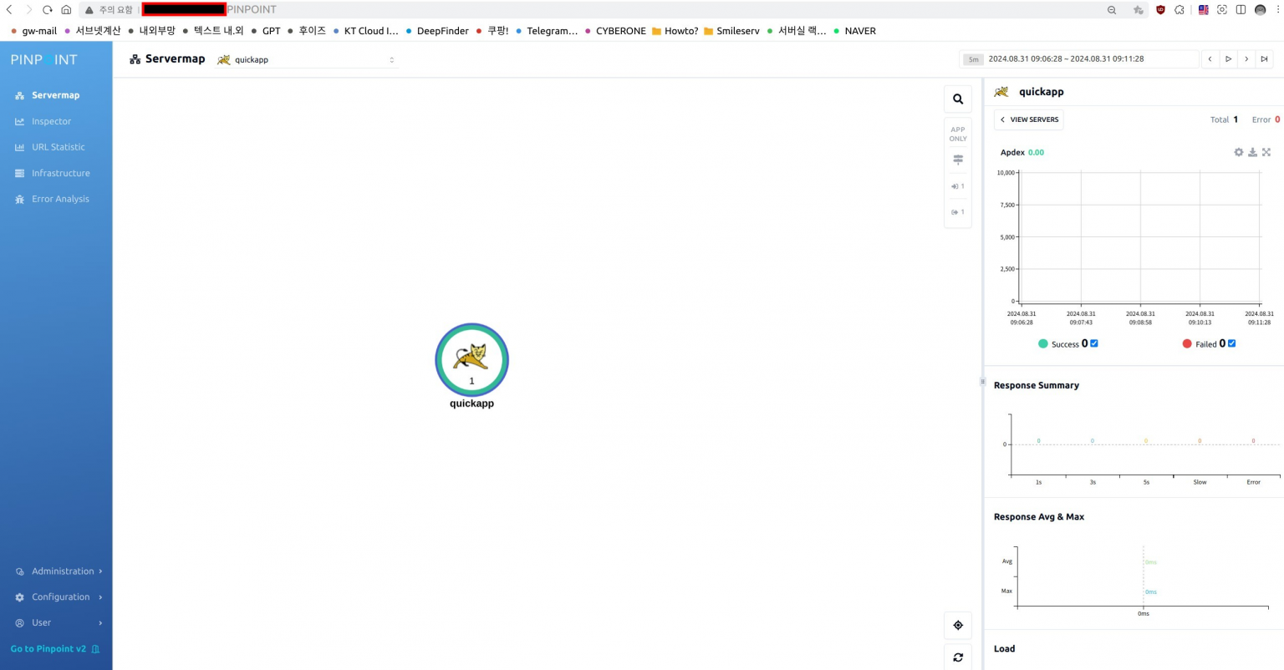Click the search icon on the servermap

tap(958, 99)
